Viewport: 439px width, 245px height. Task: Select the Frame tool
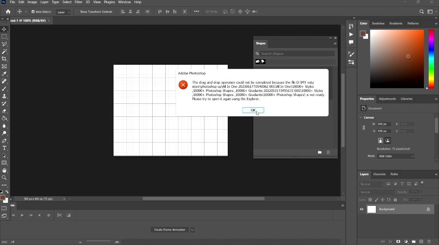click(x=4, y=66)
